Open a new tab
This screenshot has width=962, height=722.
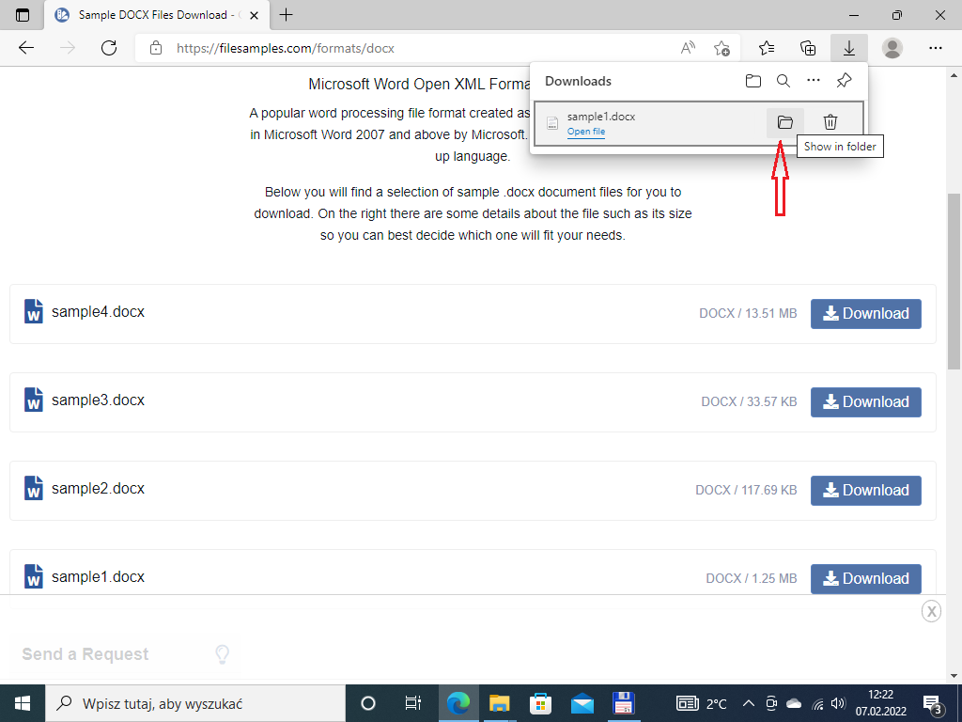(286, 15)
